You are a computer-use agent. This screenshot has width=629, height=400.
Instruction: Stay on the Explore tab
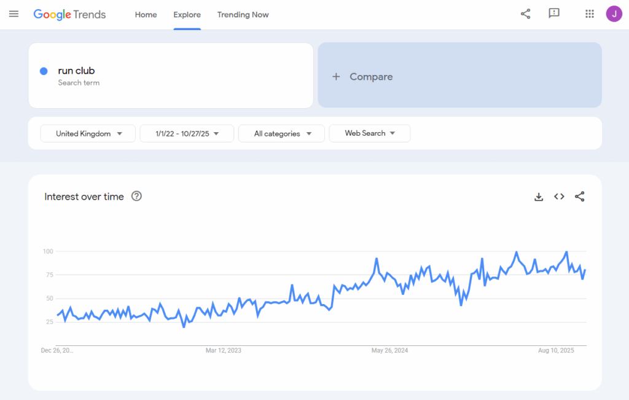pyautogui.click(x=187, y=14)
